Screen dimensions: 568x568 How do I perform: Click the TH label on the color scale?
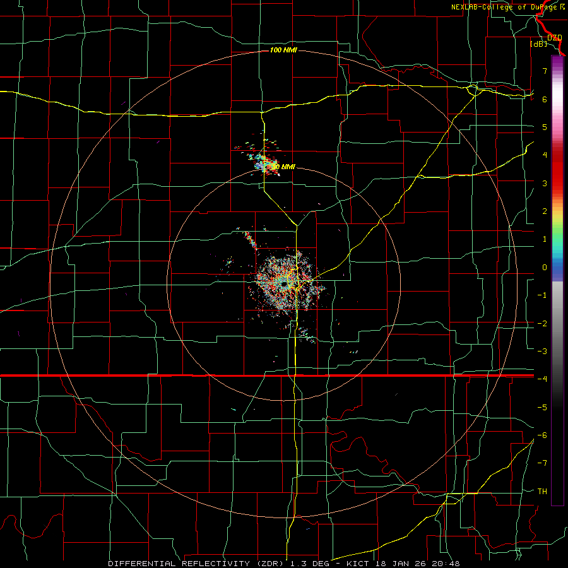pyautogui.click(x=542, y=491)
